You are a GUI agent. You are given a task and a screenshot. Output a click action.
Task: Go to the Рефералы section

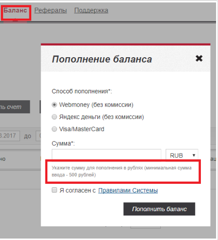(x=50, y=11)
